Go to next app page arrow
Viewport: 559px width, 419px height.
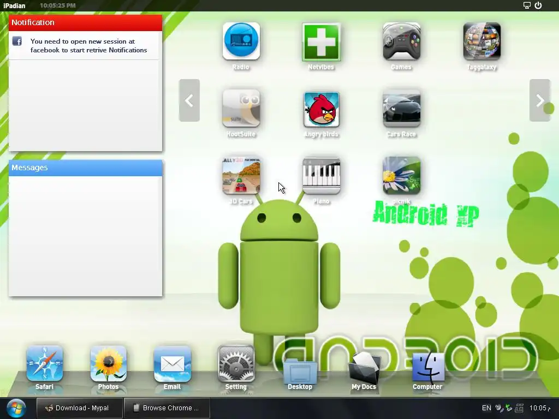(540, 100)
